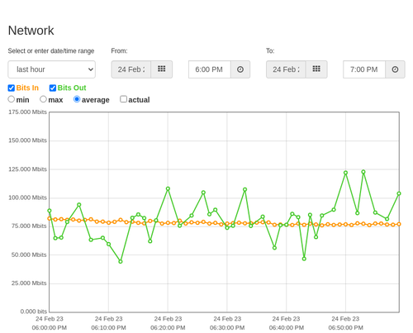Click the To time field 7:00 PM
Viewport: 413px width, 333px height.
364,69
